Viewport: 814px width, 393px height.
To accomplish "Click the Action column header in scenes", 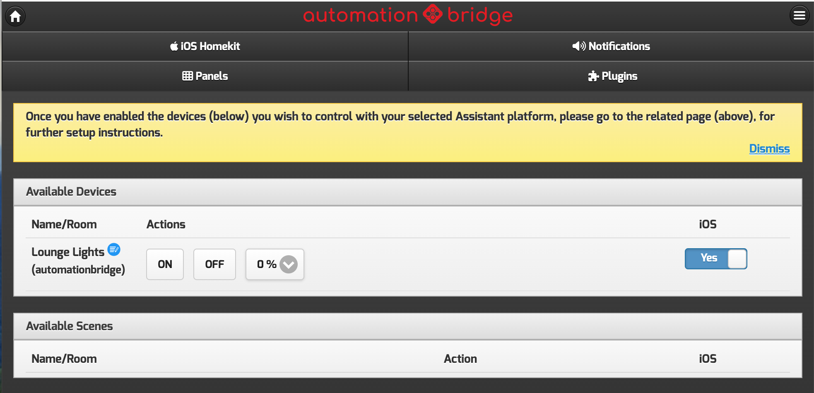I will coord(460,359).
